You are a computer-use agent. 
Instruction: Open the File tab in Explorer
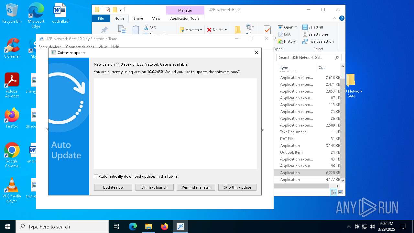(101, 18)
